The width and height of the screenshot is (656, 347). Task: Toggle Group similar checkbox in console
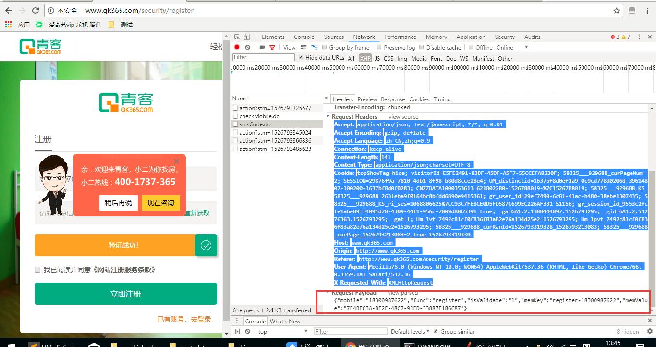(x=436, y=331)
